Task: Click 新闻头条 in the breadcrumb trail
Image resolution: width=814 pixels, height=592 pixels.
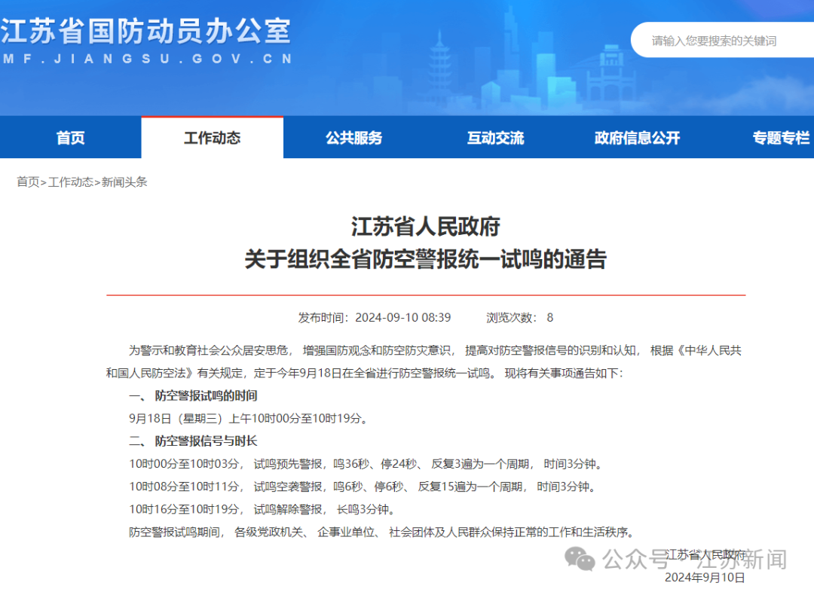Action: pos(124,182)
